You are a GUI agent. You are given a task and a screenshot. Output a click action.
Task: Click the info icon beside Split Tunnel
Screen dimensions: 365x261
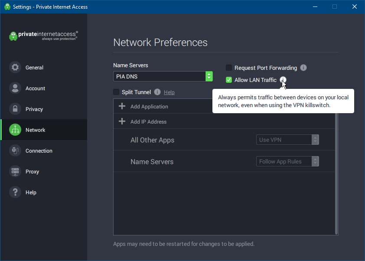(x=157, y=92)
